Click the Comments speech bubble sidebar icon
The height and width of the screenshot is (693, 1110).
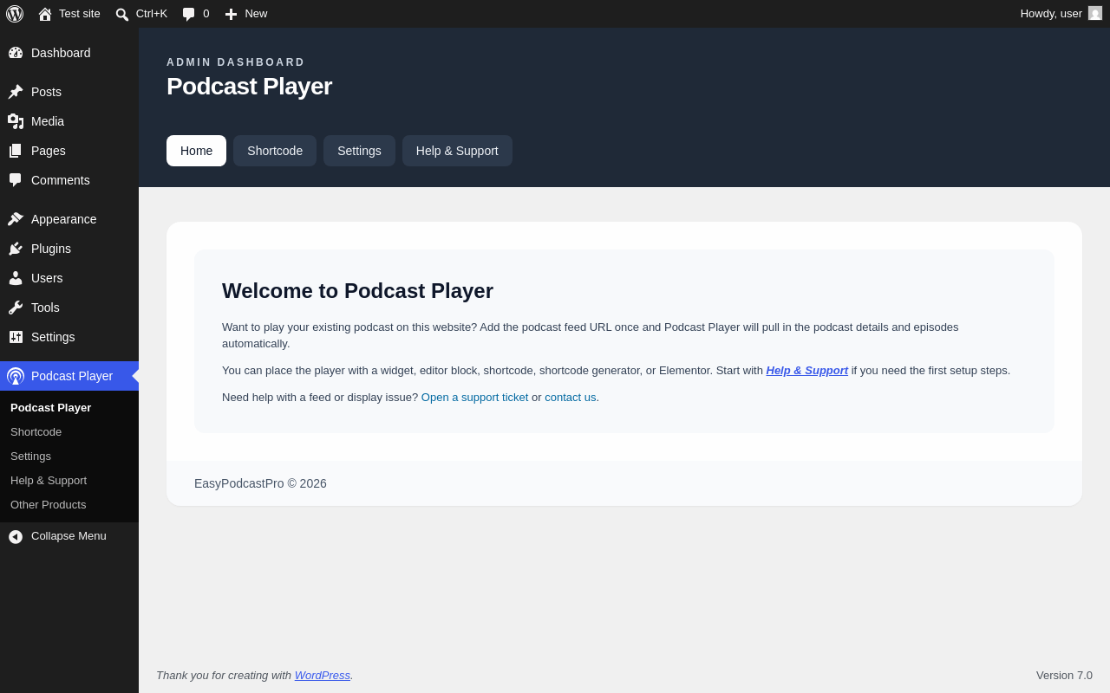16,180
